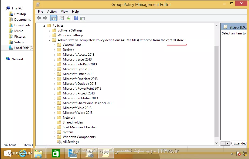This screenshot has height=159, width=249.
Task: Open Pictures in the Explorer sidebar
Action: click(20, 37)
